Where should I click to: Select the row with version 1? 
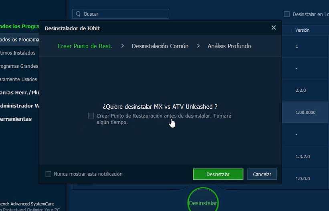[305, 46]
